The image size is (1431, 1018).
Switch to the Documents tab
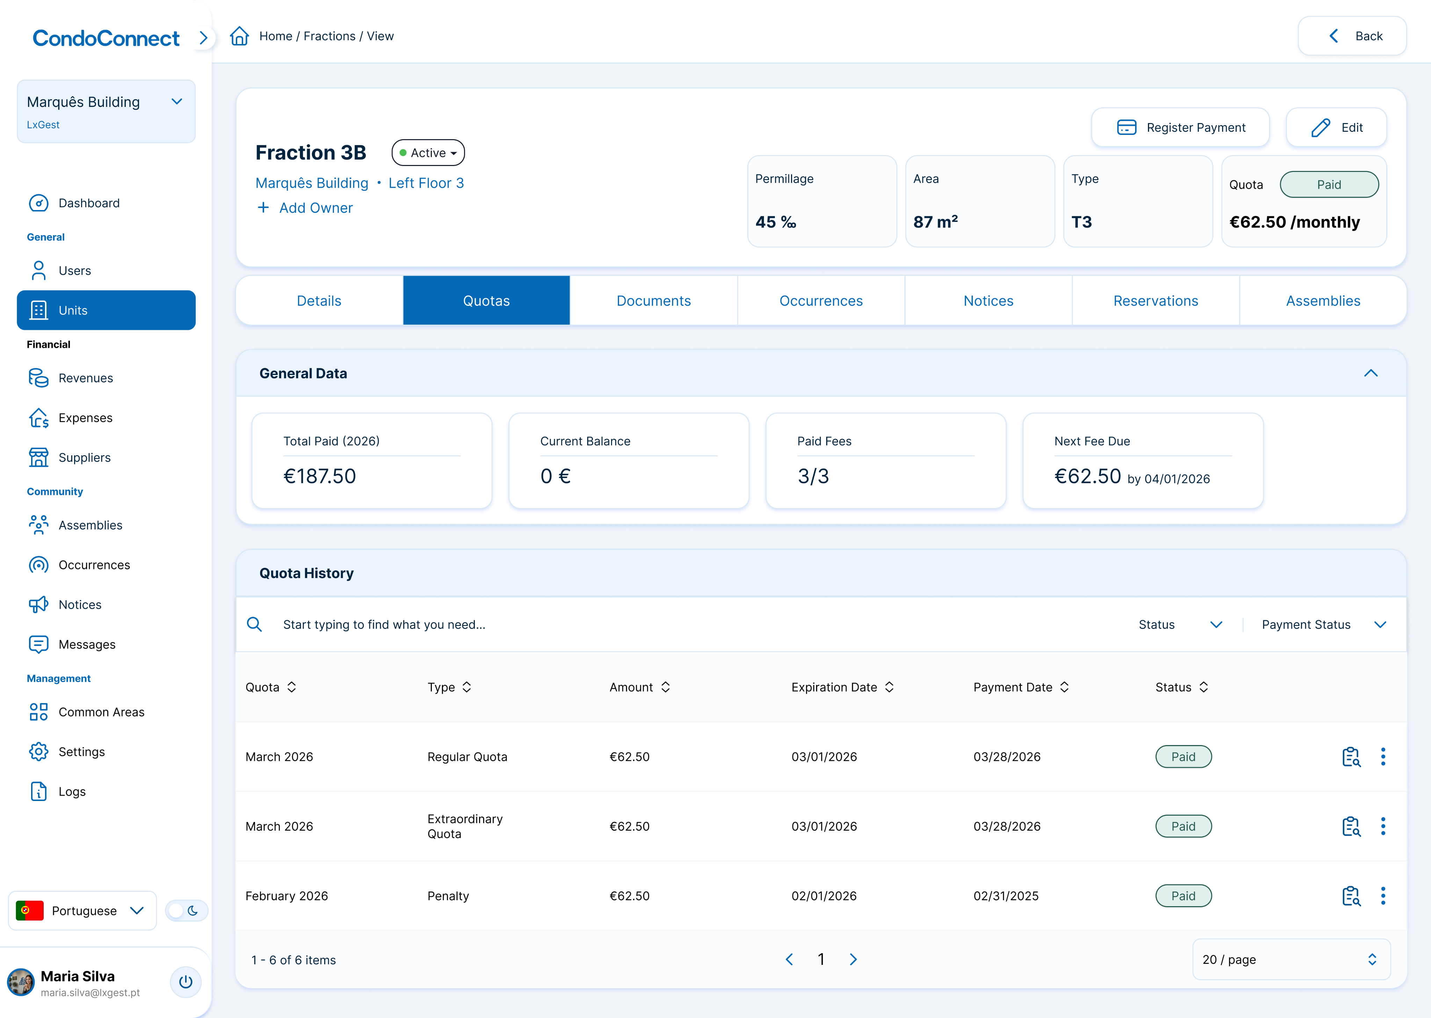[653, 301]
